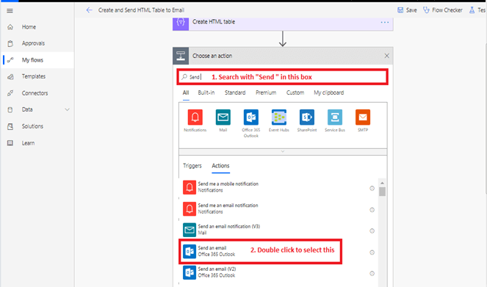Run the Flow Checker
Screen dimensions: 487x287
[443, 10]
